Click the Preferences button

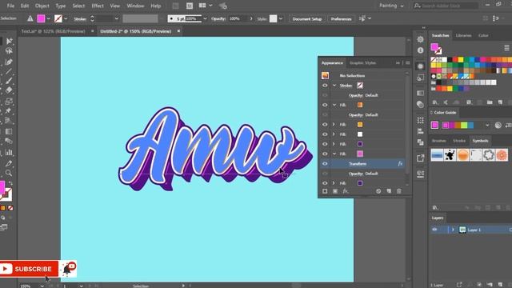click(341, 19)
